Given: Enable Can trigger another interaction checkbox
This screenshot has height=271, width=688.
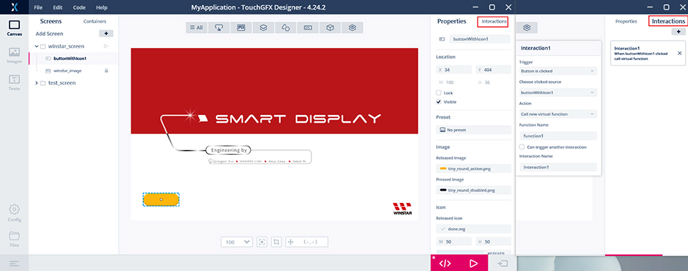Looking at the screenshot, I should 522,147.
